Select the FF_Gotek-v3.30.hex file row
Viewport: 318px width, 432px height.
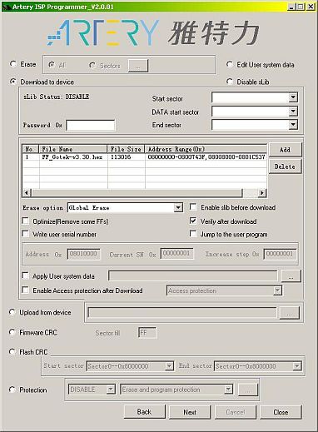pyautogui.click(x=144, y=157)
